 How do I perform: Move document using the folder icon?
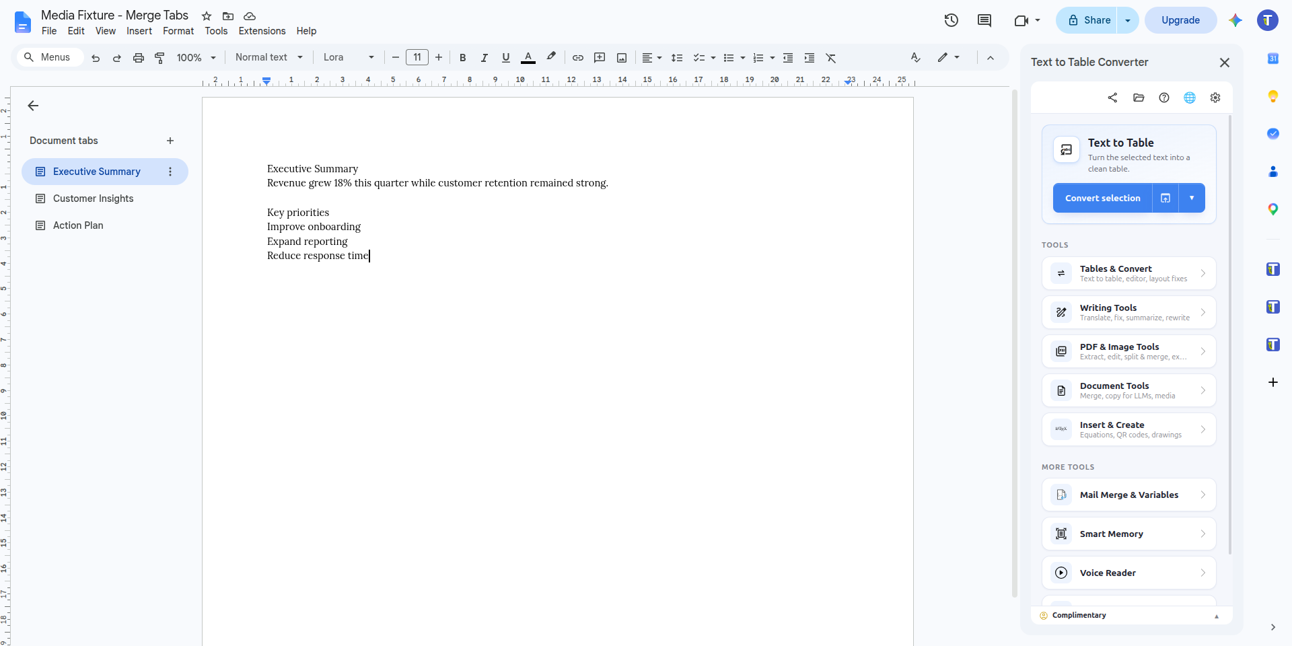pos(228,16)
